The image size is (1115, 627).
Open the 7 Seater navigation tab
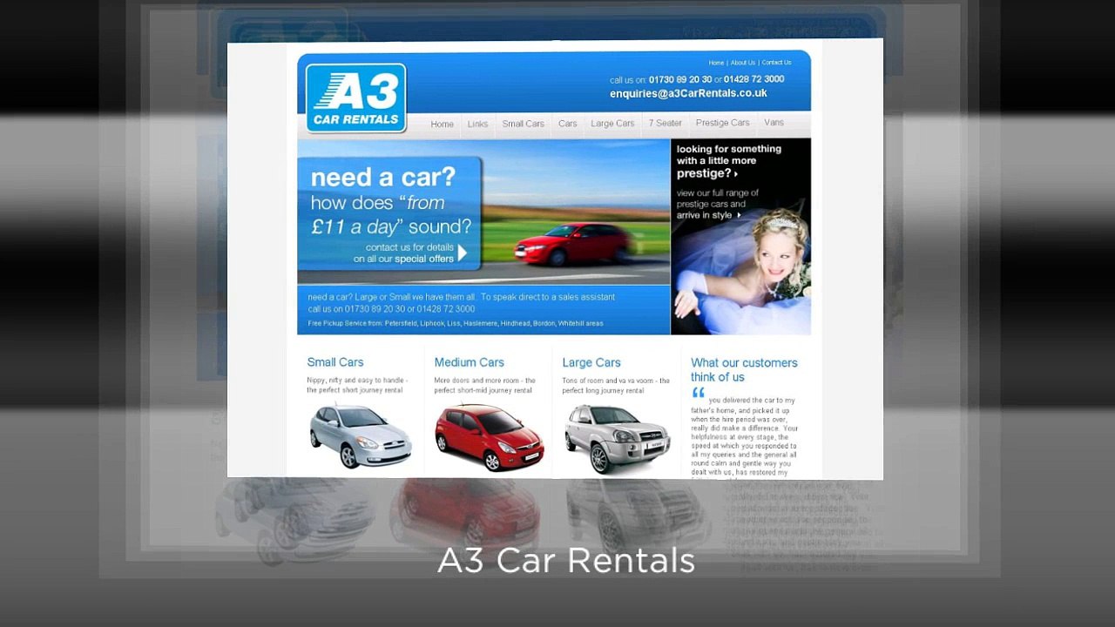[x=665, y=123]
